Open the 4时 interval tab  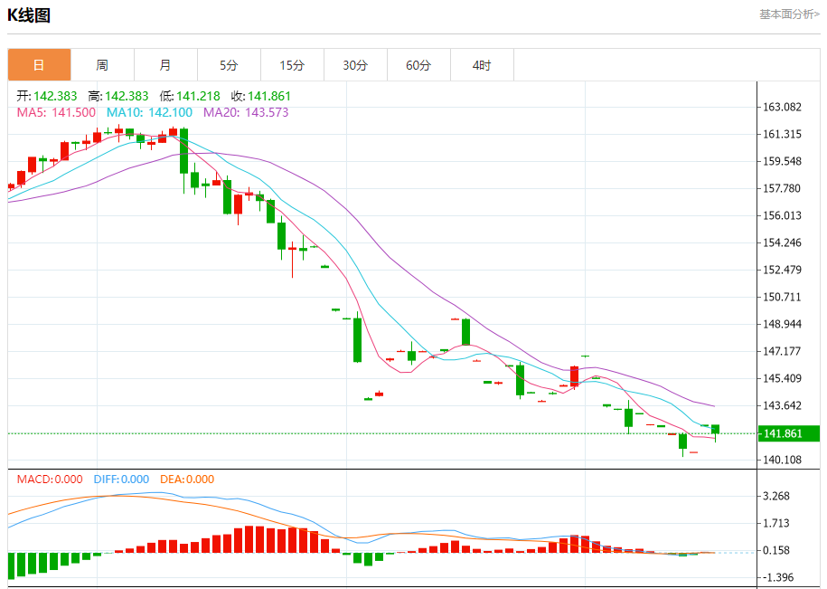(x=482, y=65)
